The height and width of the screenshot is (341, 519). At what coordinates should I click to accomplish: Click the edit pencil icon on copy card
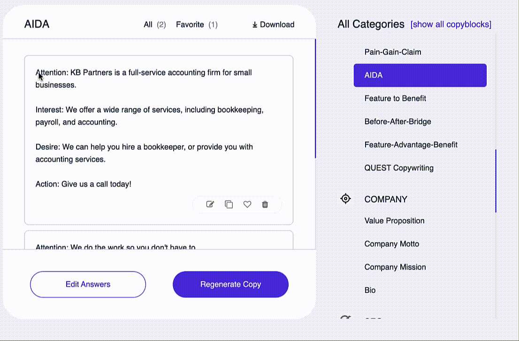tap(210, 204)
